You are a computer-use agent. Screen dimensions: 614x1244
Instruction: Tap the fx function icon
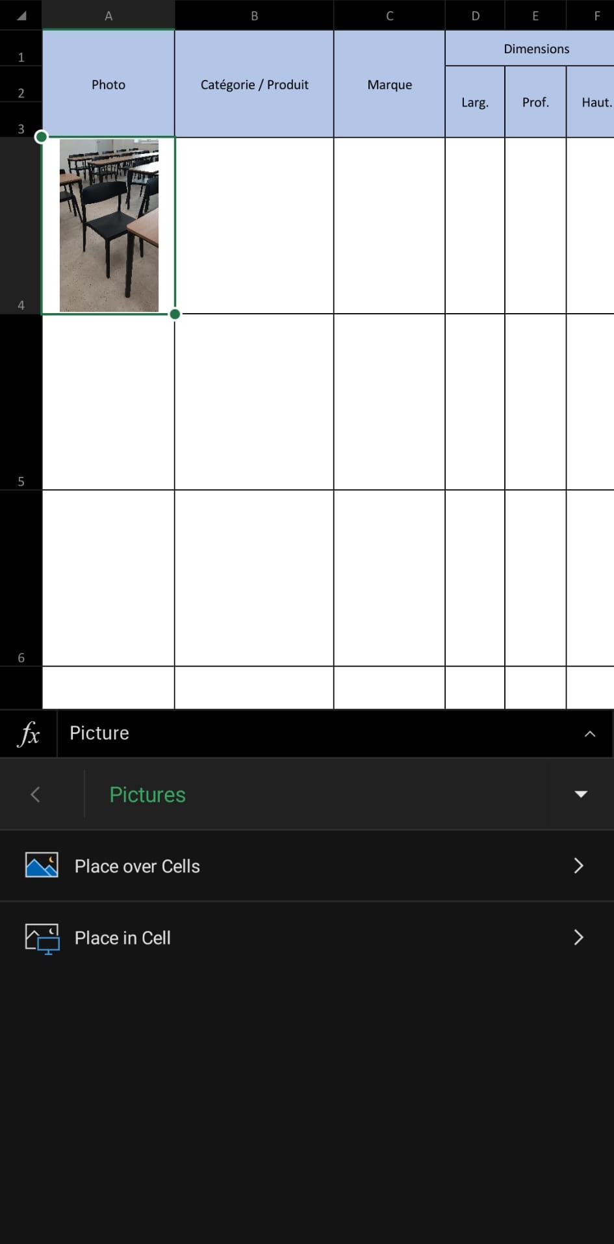(29, 734)
